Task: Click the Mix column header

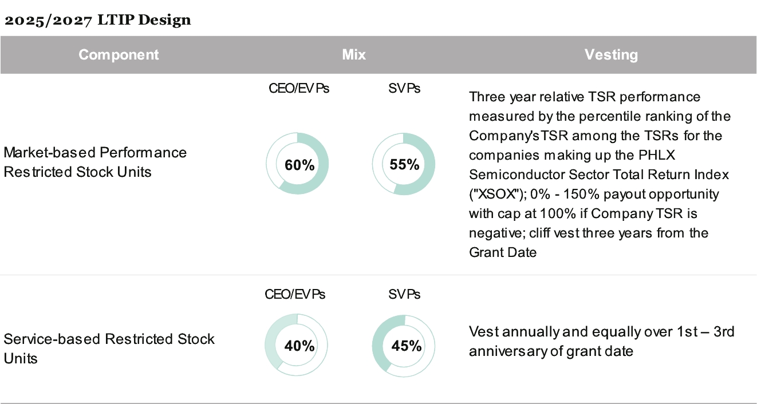Action: point(354,55)
